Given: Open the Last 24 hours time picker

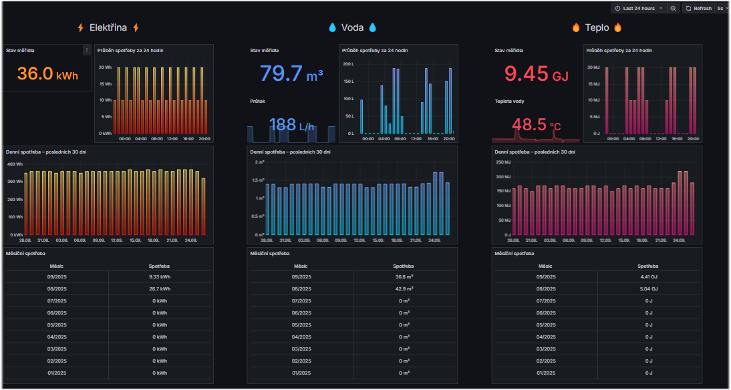Looking at the screenshot, I should point(638,8).
